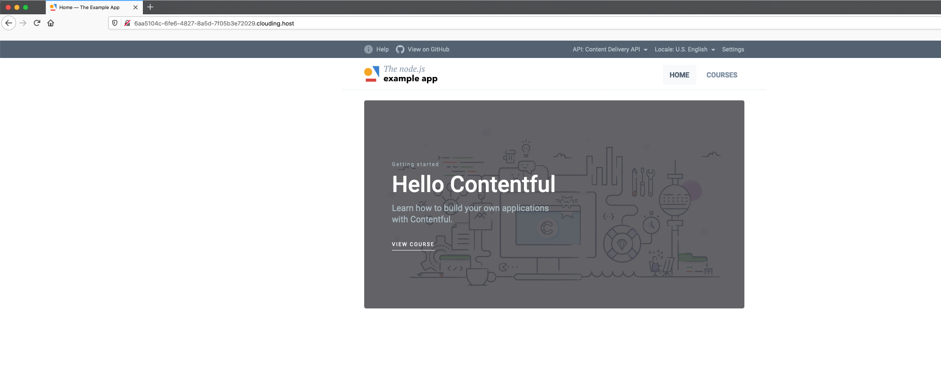The width and height of the screenshot is (941, 369).
Task: Click the example app logo
Action: click(401, 74)
